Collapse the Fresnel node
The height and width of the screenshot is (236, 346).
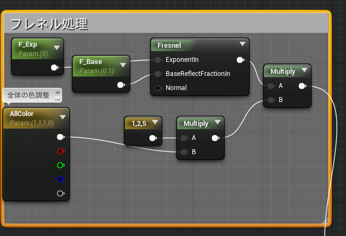tap(242, 44)
